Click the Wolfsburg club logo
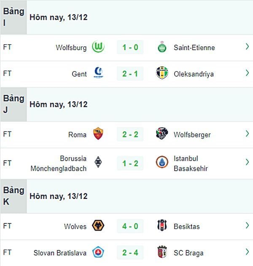Screen dimensions: 253x266 [x=98, y=47]
